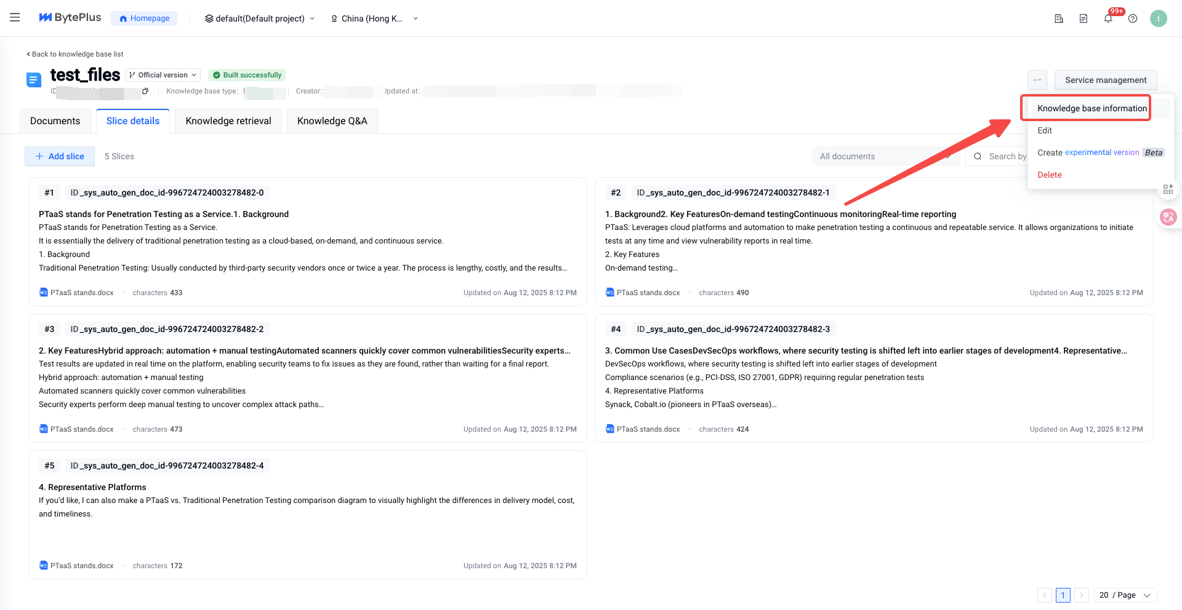Click the user avatar icon
Image resolution: width=1182 pixels, height=610 pixels.
pyautogui.click(x=1158, y=18)
